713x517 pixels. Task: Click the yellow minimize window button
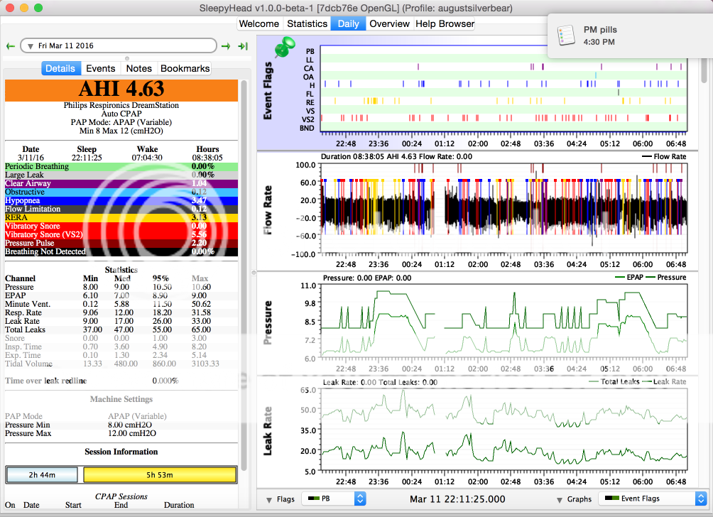(23, 8)
